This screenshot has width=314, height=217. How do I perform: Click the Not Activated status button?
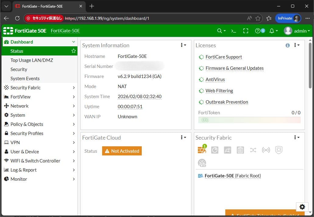point(122,151)
